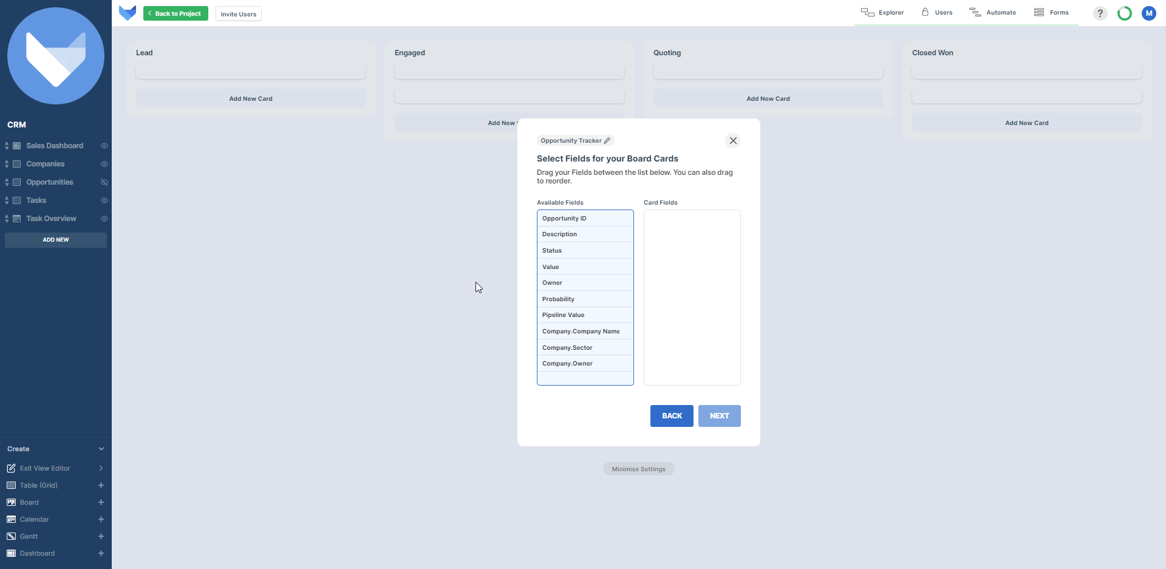Click the Companies table icon
1166x569 pixels.
pyautogui.click(x=17, y=164)
